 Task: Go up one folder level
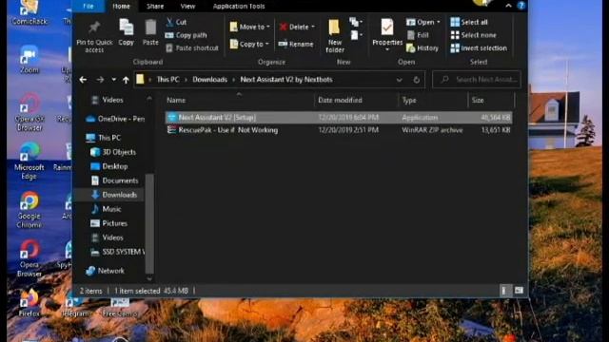pos(126,80)
